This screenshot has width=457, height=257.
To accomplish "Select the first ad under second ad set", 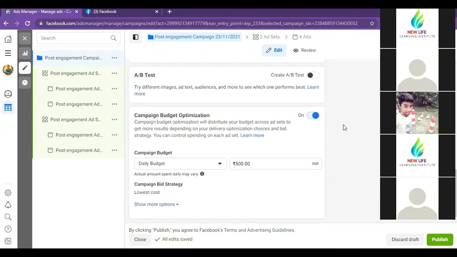I will 79,135.
